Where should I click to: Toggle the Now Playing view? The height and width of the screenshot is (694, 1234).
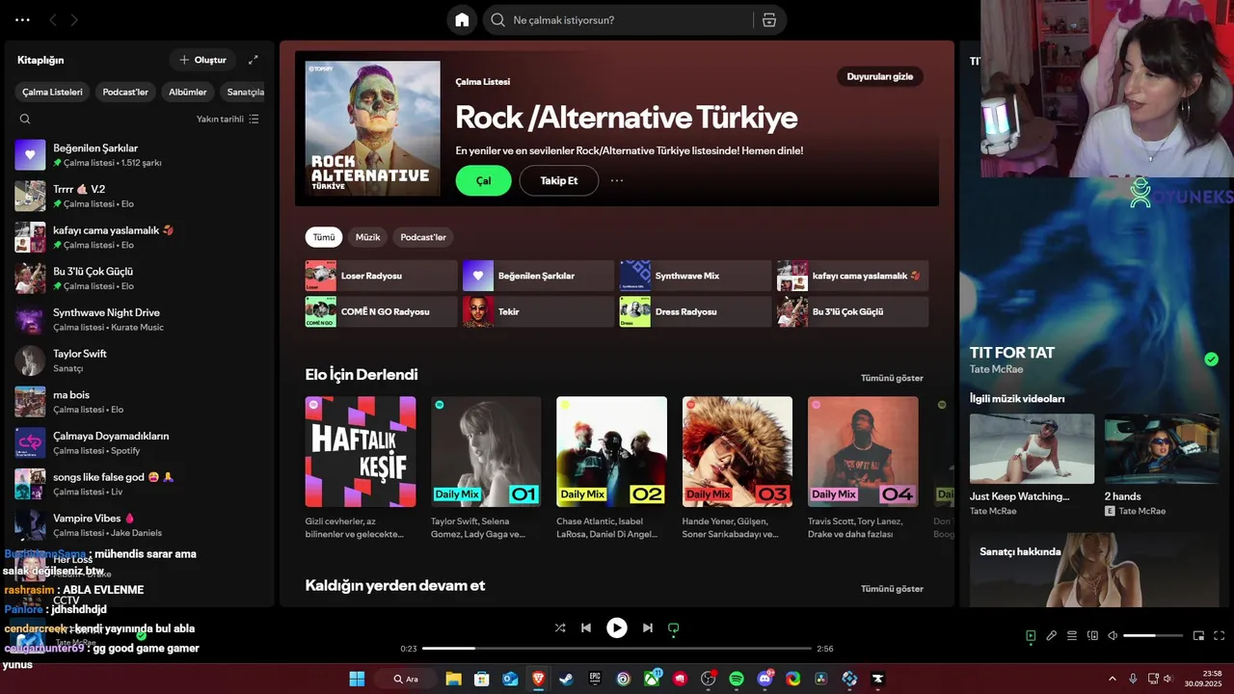(x=1031, y=636)
